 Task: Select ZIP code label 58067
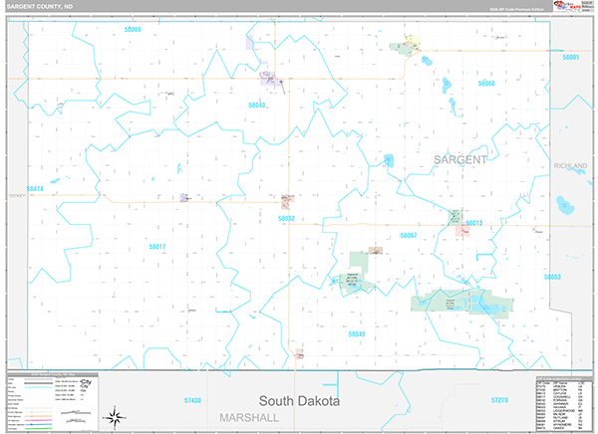409,236
